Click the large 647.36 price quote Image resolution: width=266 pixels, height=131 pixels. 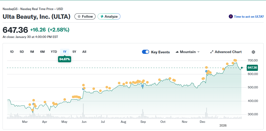coord(15,30)
